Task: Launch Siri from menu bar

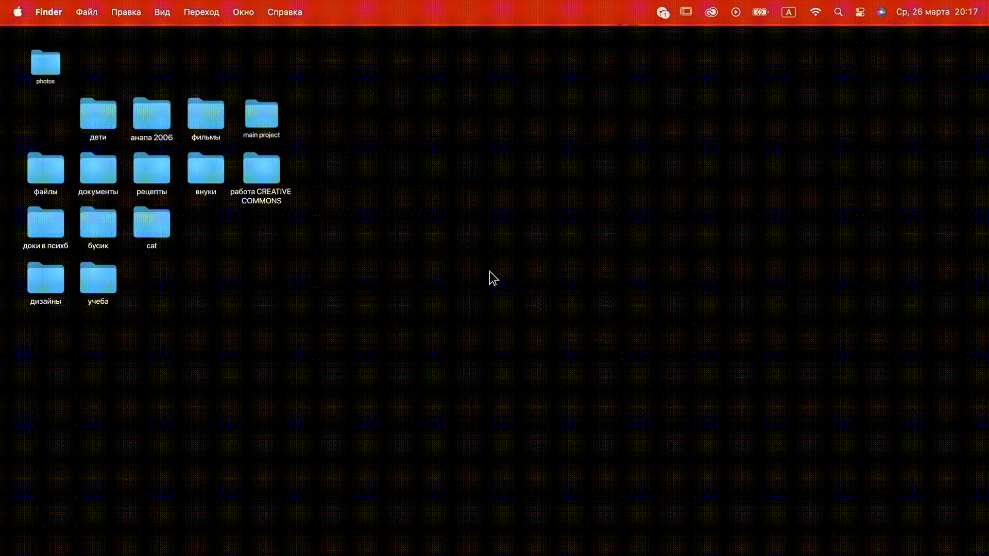Action: click(881, 12)
